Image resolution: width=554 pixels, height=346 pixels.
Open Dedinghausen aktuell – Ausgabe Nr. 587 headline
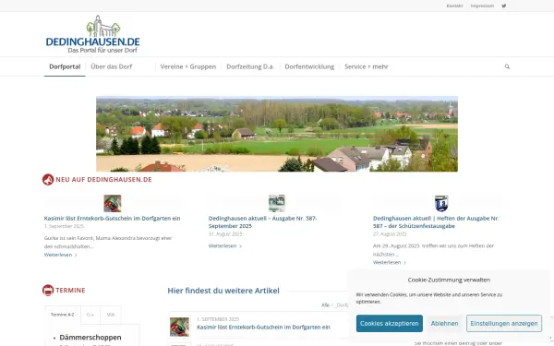(262, 222)
